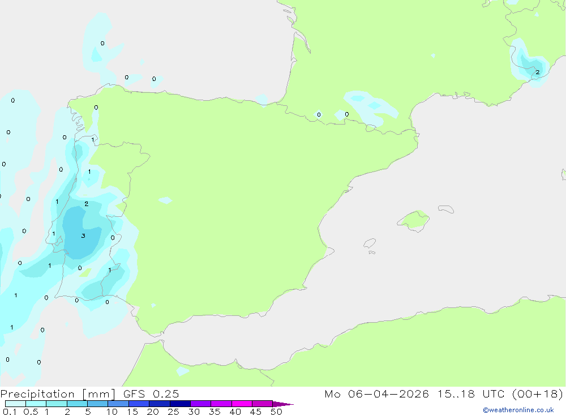This screenshot has height=415, width=566.
Task: Click the legend label '30'
Action: coord(194,412)
